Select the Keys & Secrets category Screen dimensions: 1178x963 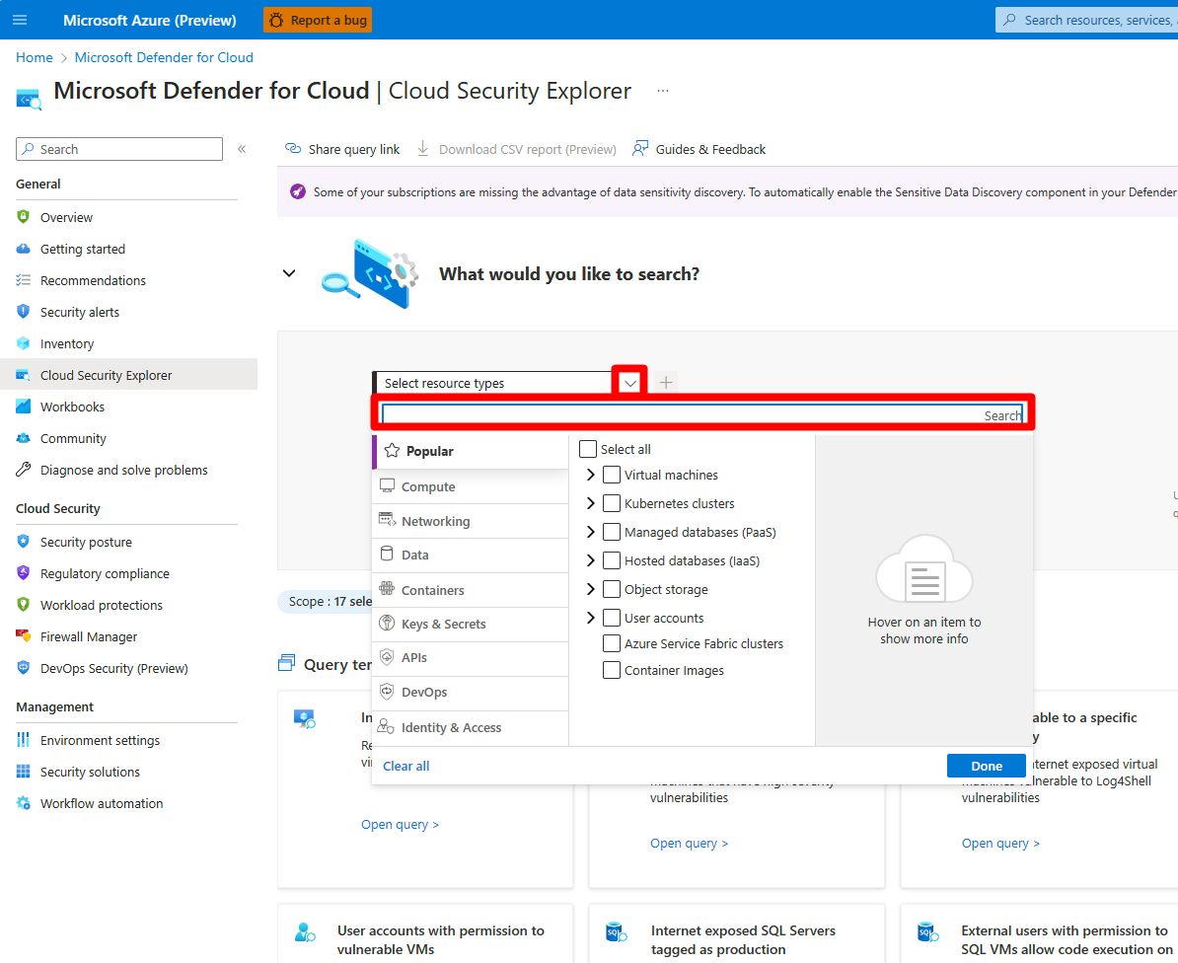pos(443,624)
